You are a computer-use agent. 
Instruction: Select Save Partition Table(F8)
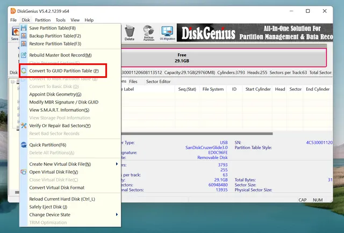click(x=70, y=28)
